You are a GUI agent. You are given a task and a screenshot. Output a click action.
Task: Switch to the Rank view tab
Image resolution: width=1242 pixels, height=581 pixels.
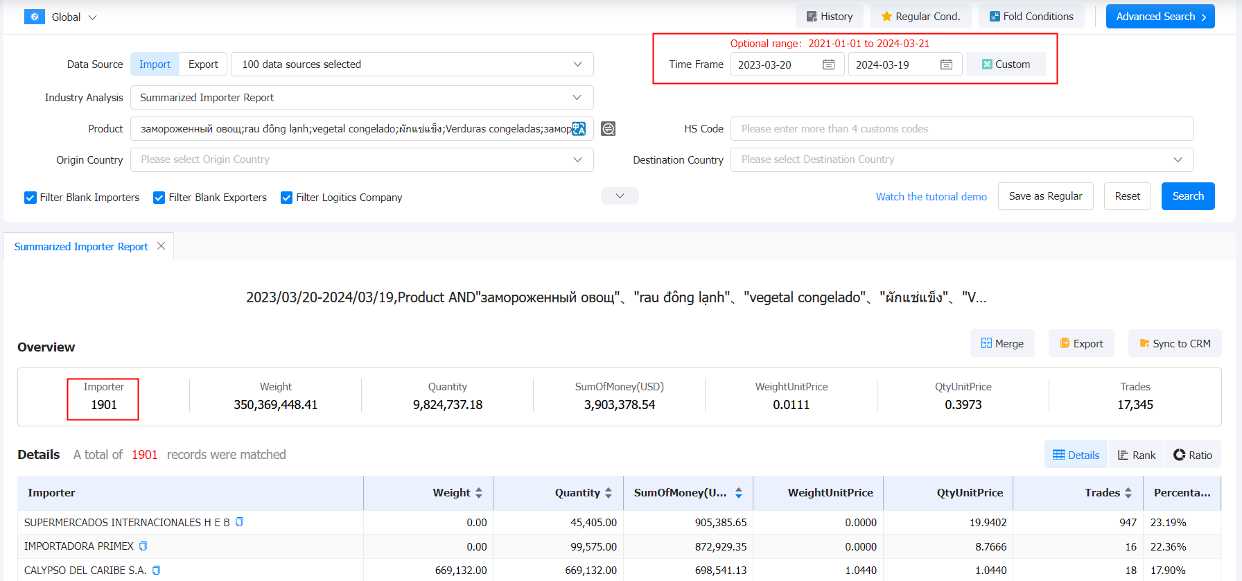point(1136,455)
